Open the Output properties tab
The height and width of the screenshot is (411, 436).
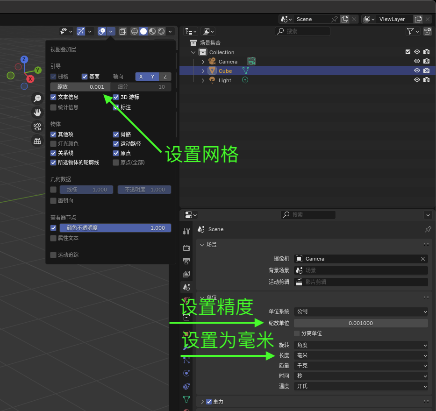[186, 261]
